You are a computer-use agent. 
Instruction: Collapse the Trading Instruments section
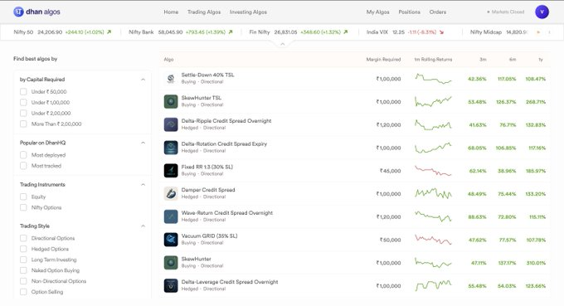click(x=143, y=184)
